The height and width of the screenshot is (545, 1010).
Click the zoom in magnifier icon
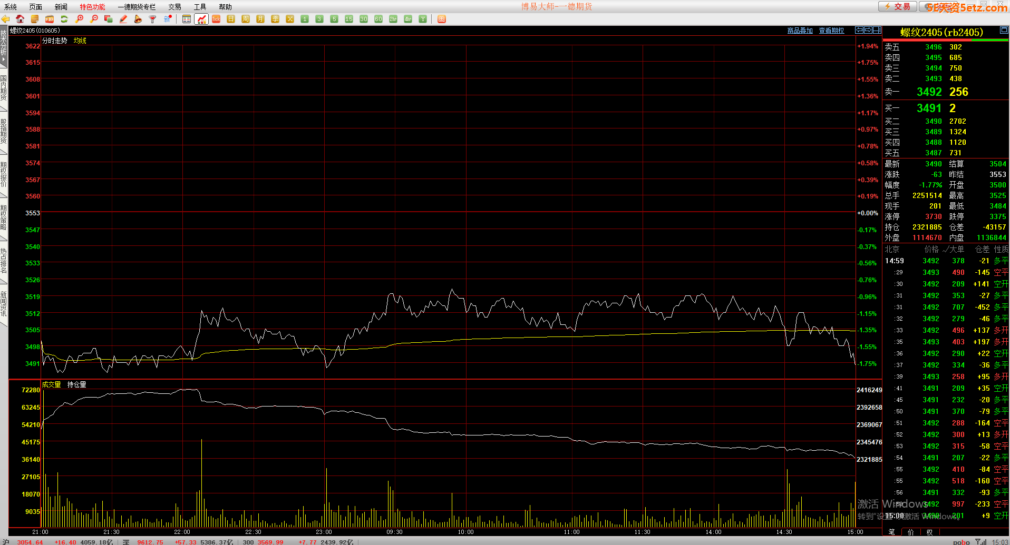79,19
